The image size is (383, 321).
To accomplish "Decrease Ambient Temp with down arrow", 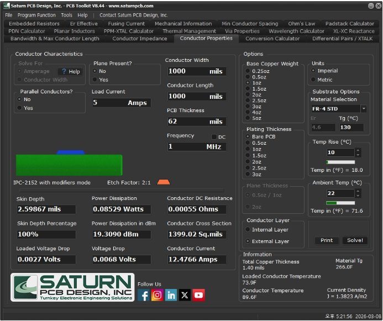I will coord(358,196).
